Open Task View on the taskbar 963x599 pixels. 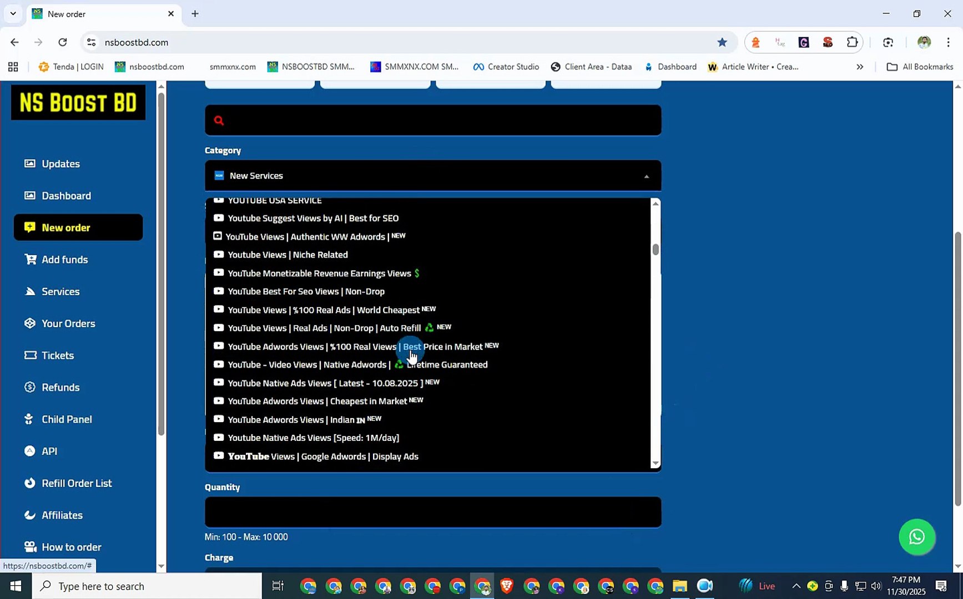(278, 586)
